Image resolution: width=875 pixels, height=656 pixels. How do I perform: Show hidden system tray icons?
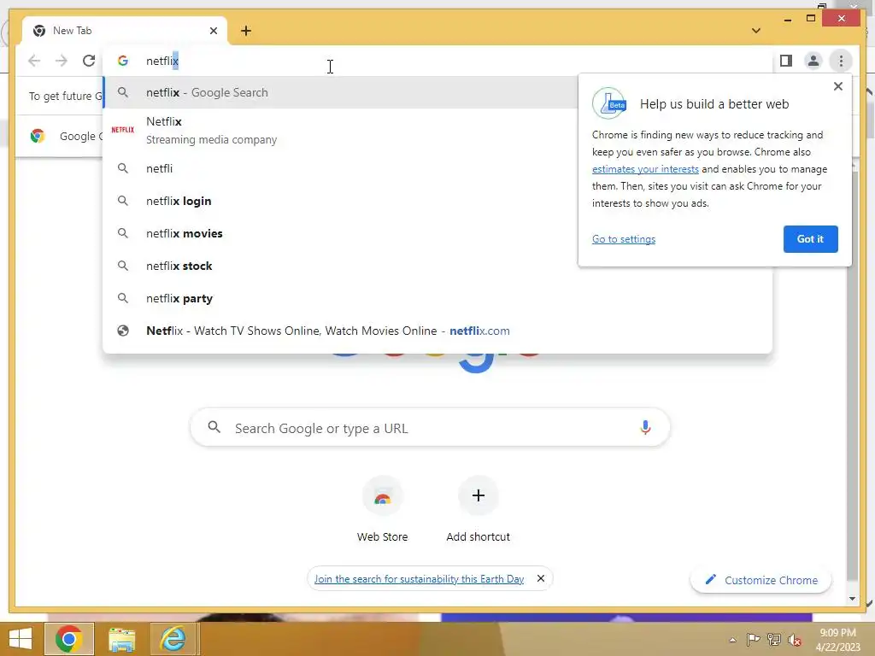[x=732, y=640]
